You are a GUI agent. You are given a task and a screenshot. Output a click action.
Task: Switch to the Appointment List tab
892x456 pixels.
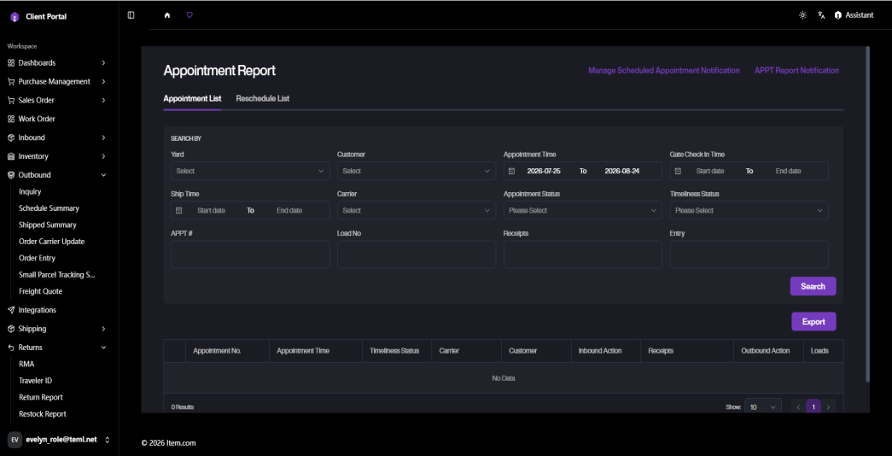pos(192,98)
